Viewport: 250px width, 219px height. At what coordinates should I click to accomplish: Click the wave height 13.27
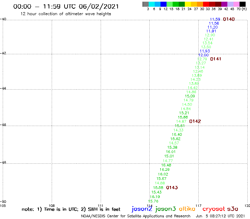click(201, 63)
